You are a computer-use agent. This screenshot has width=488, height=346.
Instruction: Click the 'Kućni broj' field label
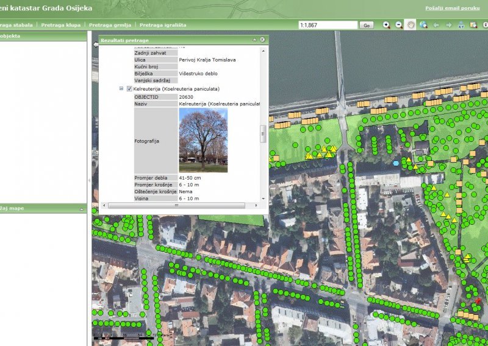coord(156,66)
